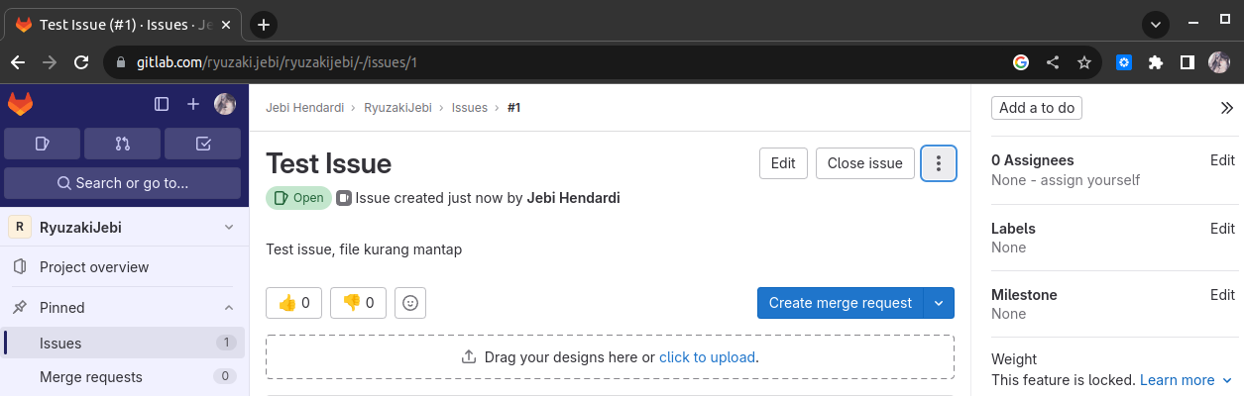Viewport: 1244px width, 396px height.
Task: Open the emoji reaction picker
Action: coord(410,303)
